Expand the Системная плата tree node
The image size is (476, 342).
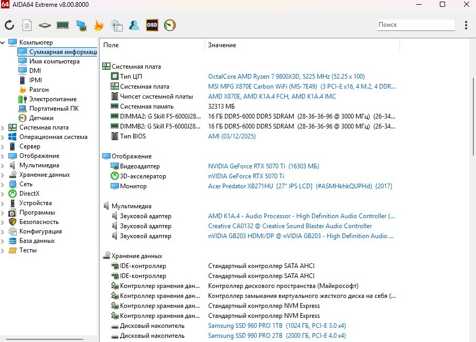(x=3, y=127)
